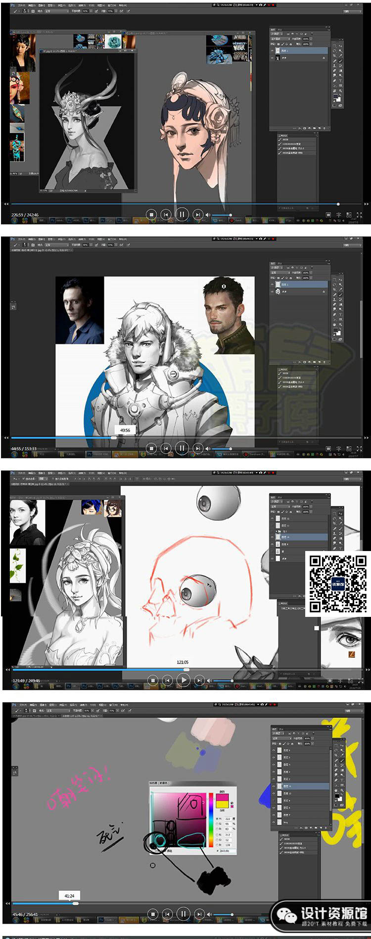Skip to previous clip in 226:59 player

point(166,215)
